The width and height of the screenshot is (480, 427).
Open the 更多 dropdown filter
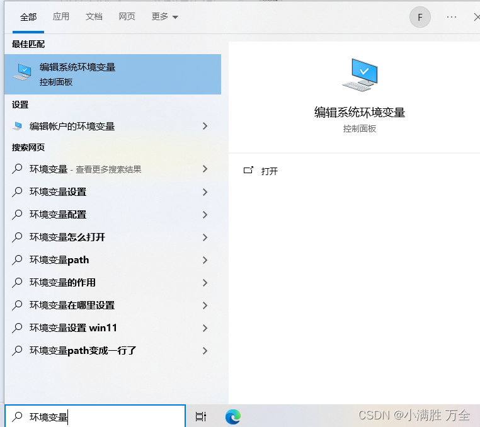click(164, 16)
